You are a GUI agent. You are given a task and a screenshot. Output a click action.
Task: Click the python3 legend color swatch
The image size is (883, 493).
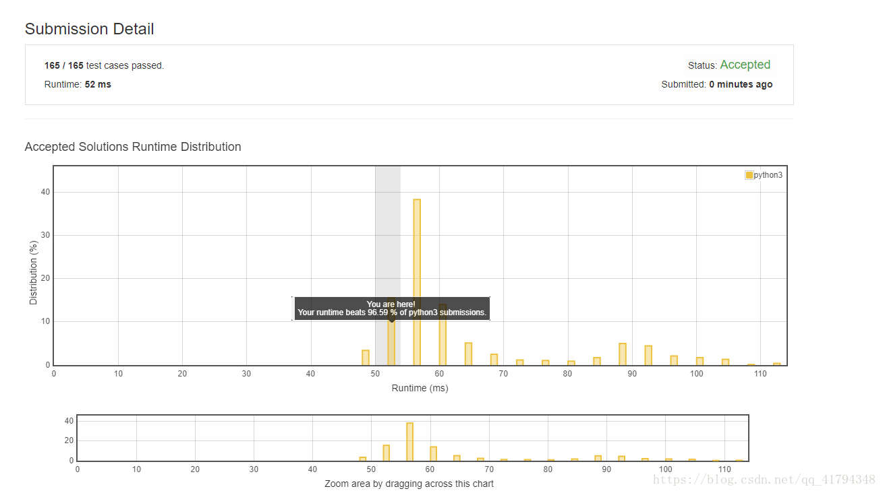[x=749, y=175]
